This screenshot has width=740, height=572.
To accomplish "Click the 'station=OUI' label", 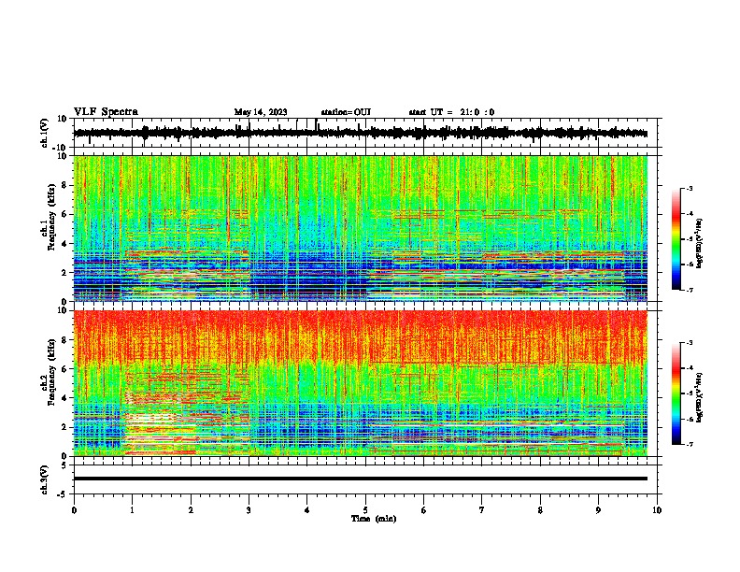I will (346, 112).
